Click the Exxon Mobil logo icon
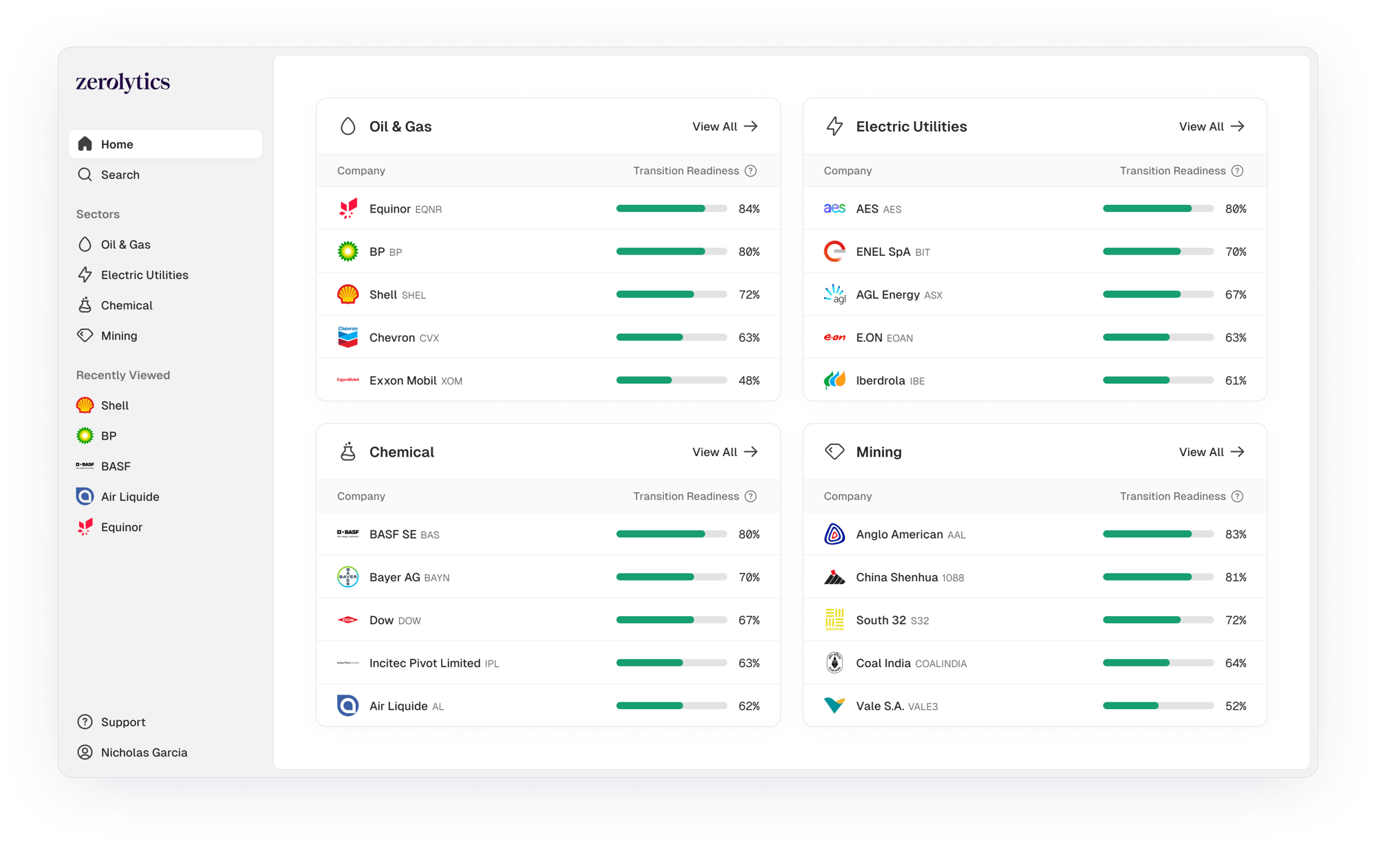The width and height of the screenshot is (1376, 846). [x=348, y=380]
